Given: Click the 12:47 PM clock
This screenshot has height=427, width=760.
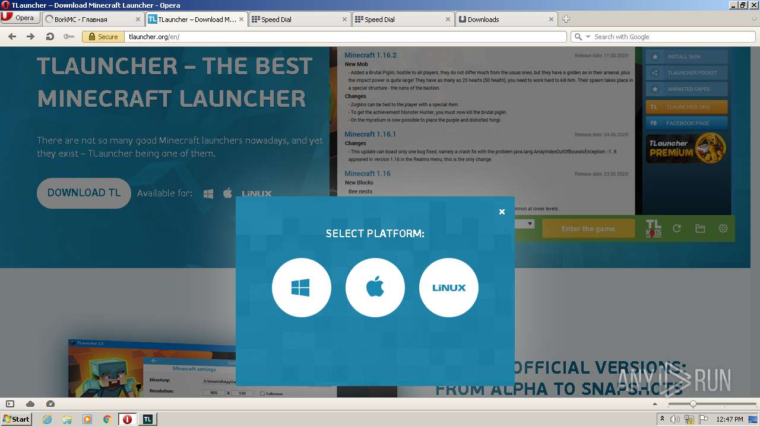Looking at the screenshot, I should click(730, 419).
